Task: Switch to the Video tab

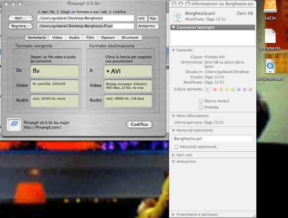Action: point(57,37)
